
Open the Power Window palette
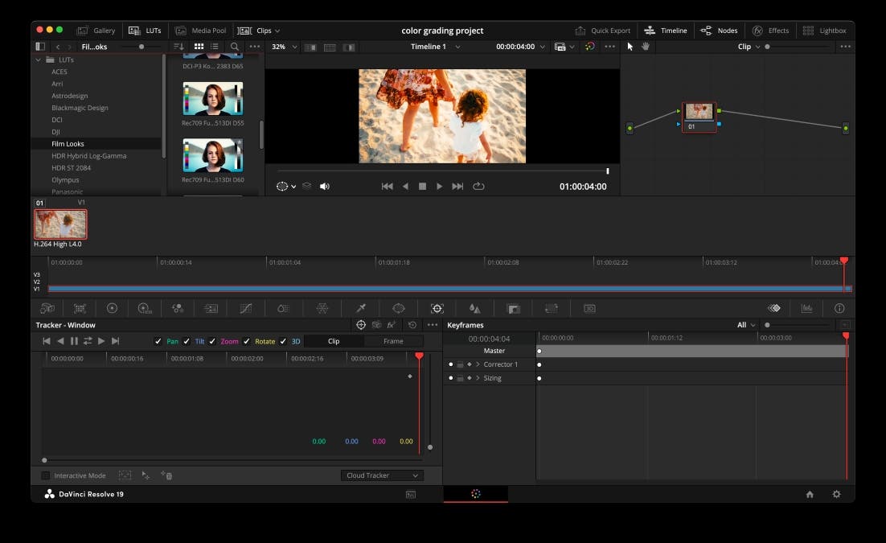[x=396, y=308]
